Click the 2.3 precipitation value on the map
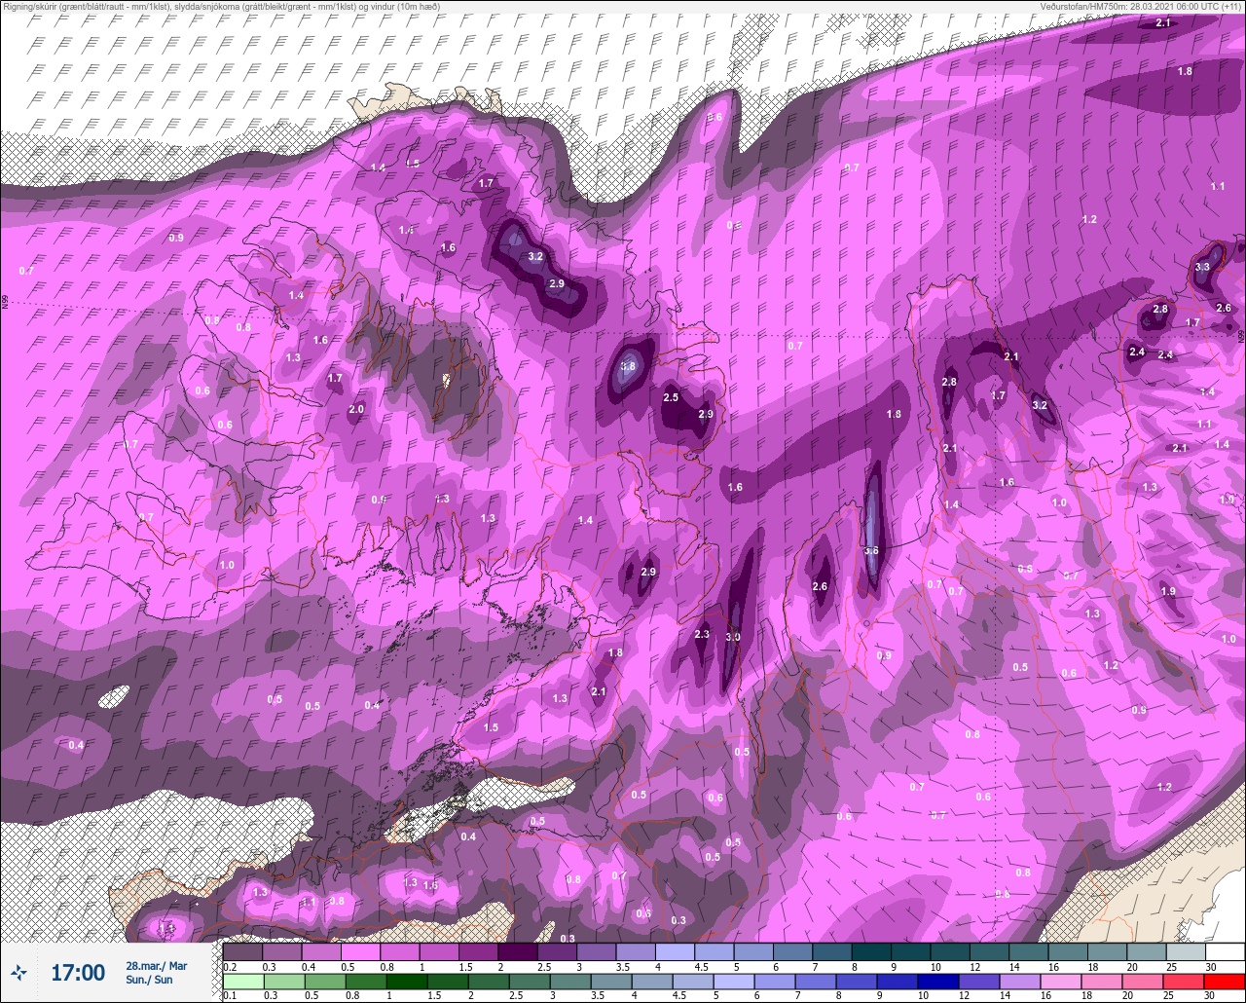1246x1003 pixels. tap(702, 634)
